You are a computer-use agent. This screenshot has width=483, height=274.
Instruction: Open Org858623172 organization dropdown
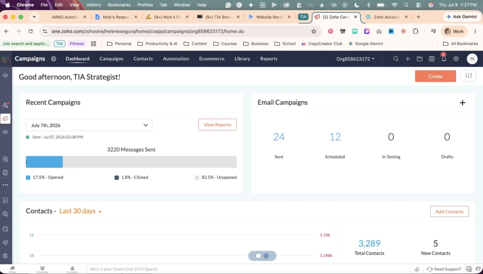(x=355, y=59)
